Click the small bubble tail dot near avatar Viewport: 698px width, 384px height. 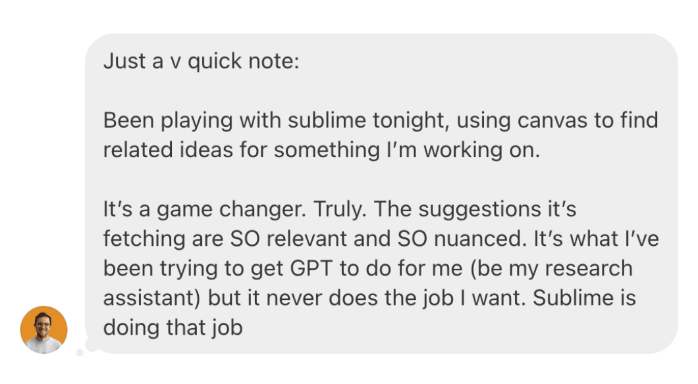(80, 352)
